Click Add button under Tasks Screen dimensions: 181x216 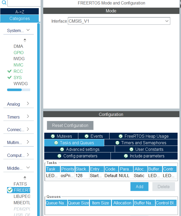coord(139,187)
